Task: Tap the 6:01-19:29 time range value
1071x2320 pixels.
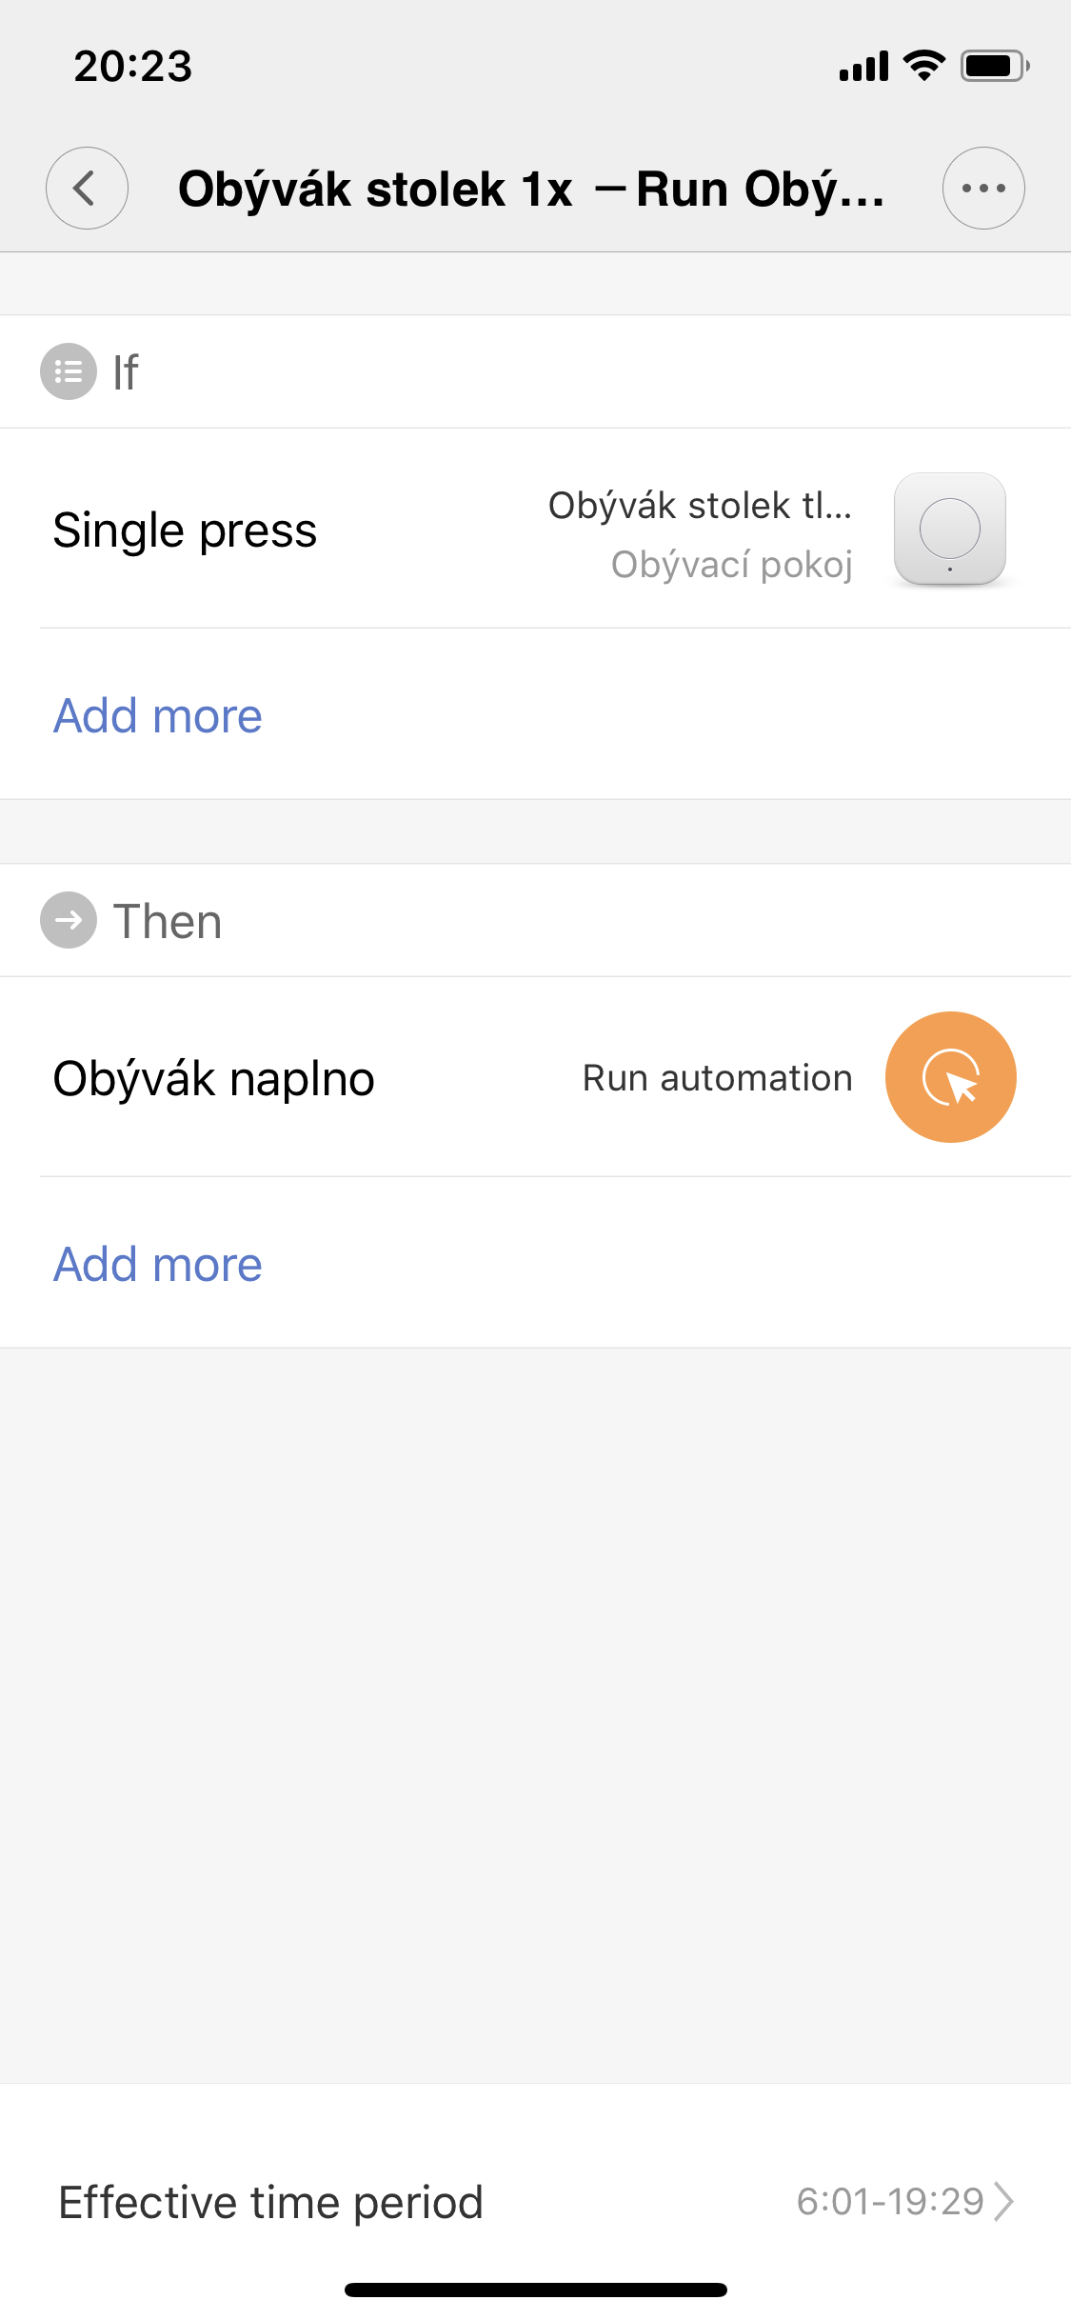Action: tap(889, 2201)
